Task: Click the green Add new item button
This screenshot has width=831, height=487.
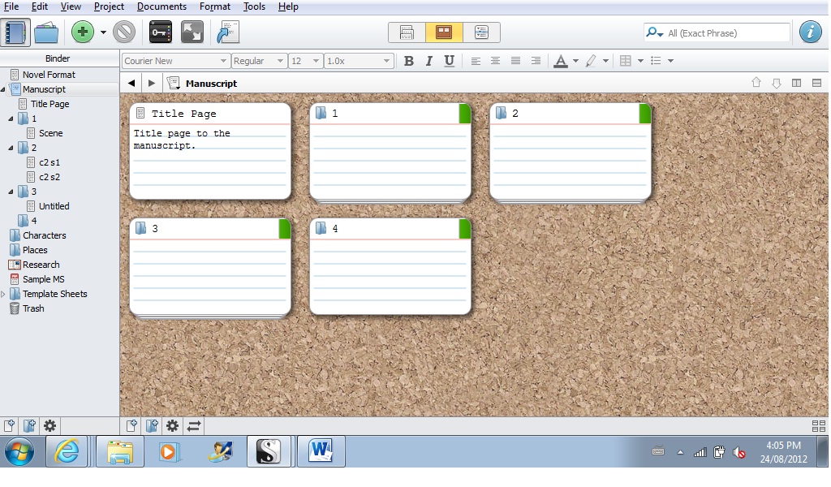Action: click(83, 32)
